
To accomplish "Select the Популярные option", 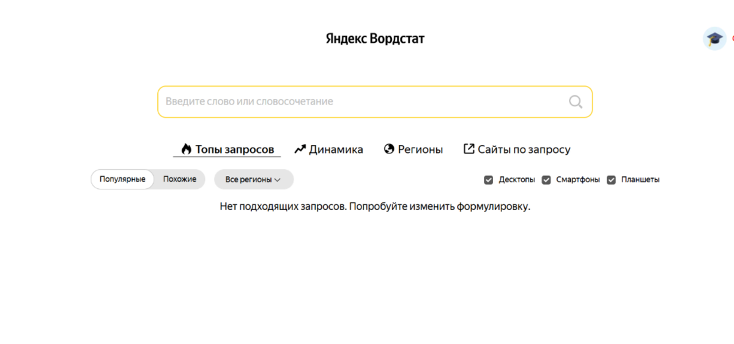I will (x=122, y=180).
